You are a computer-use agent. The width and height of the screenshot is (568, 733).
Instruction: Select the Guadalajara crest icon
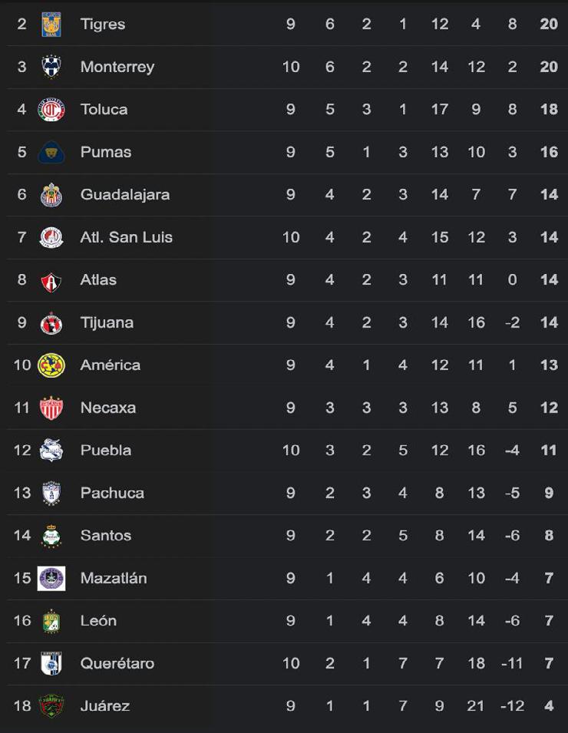tap(51, 195)
